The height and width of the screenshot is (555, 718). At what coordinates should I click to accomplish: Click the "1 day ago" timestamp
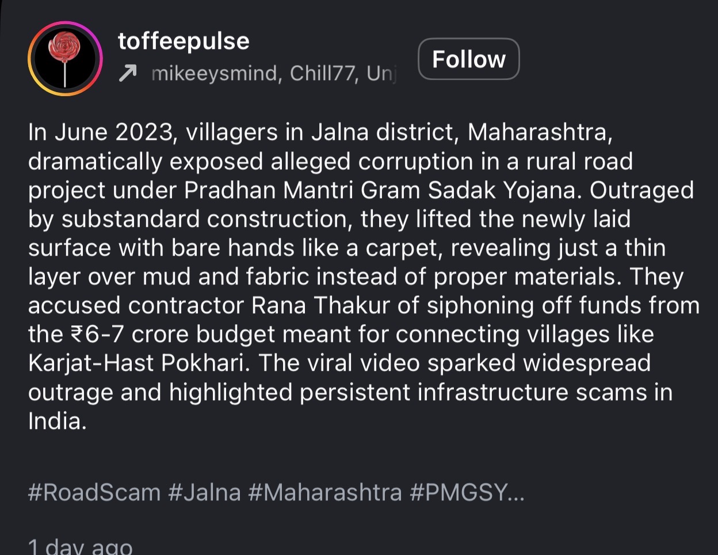click(81, 546)
